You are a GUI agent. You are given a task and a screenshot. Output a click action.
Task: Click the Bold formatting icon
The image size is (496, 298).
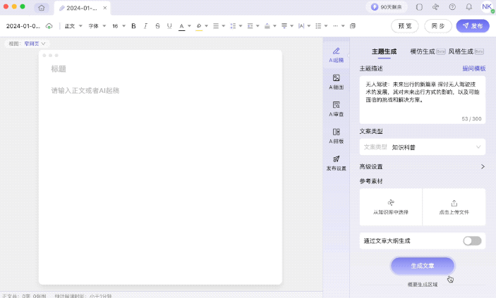[133, 26]
